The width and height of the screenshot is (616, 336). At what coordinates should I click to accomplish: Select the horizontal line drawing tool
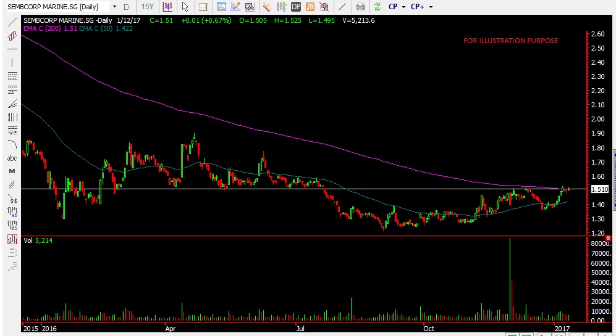(x=12, y=49)
